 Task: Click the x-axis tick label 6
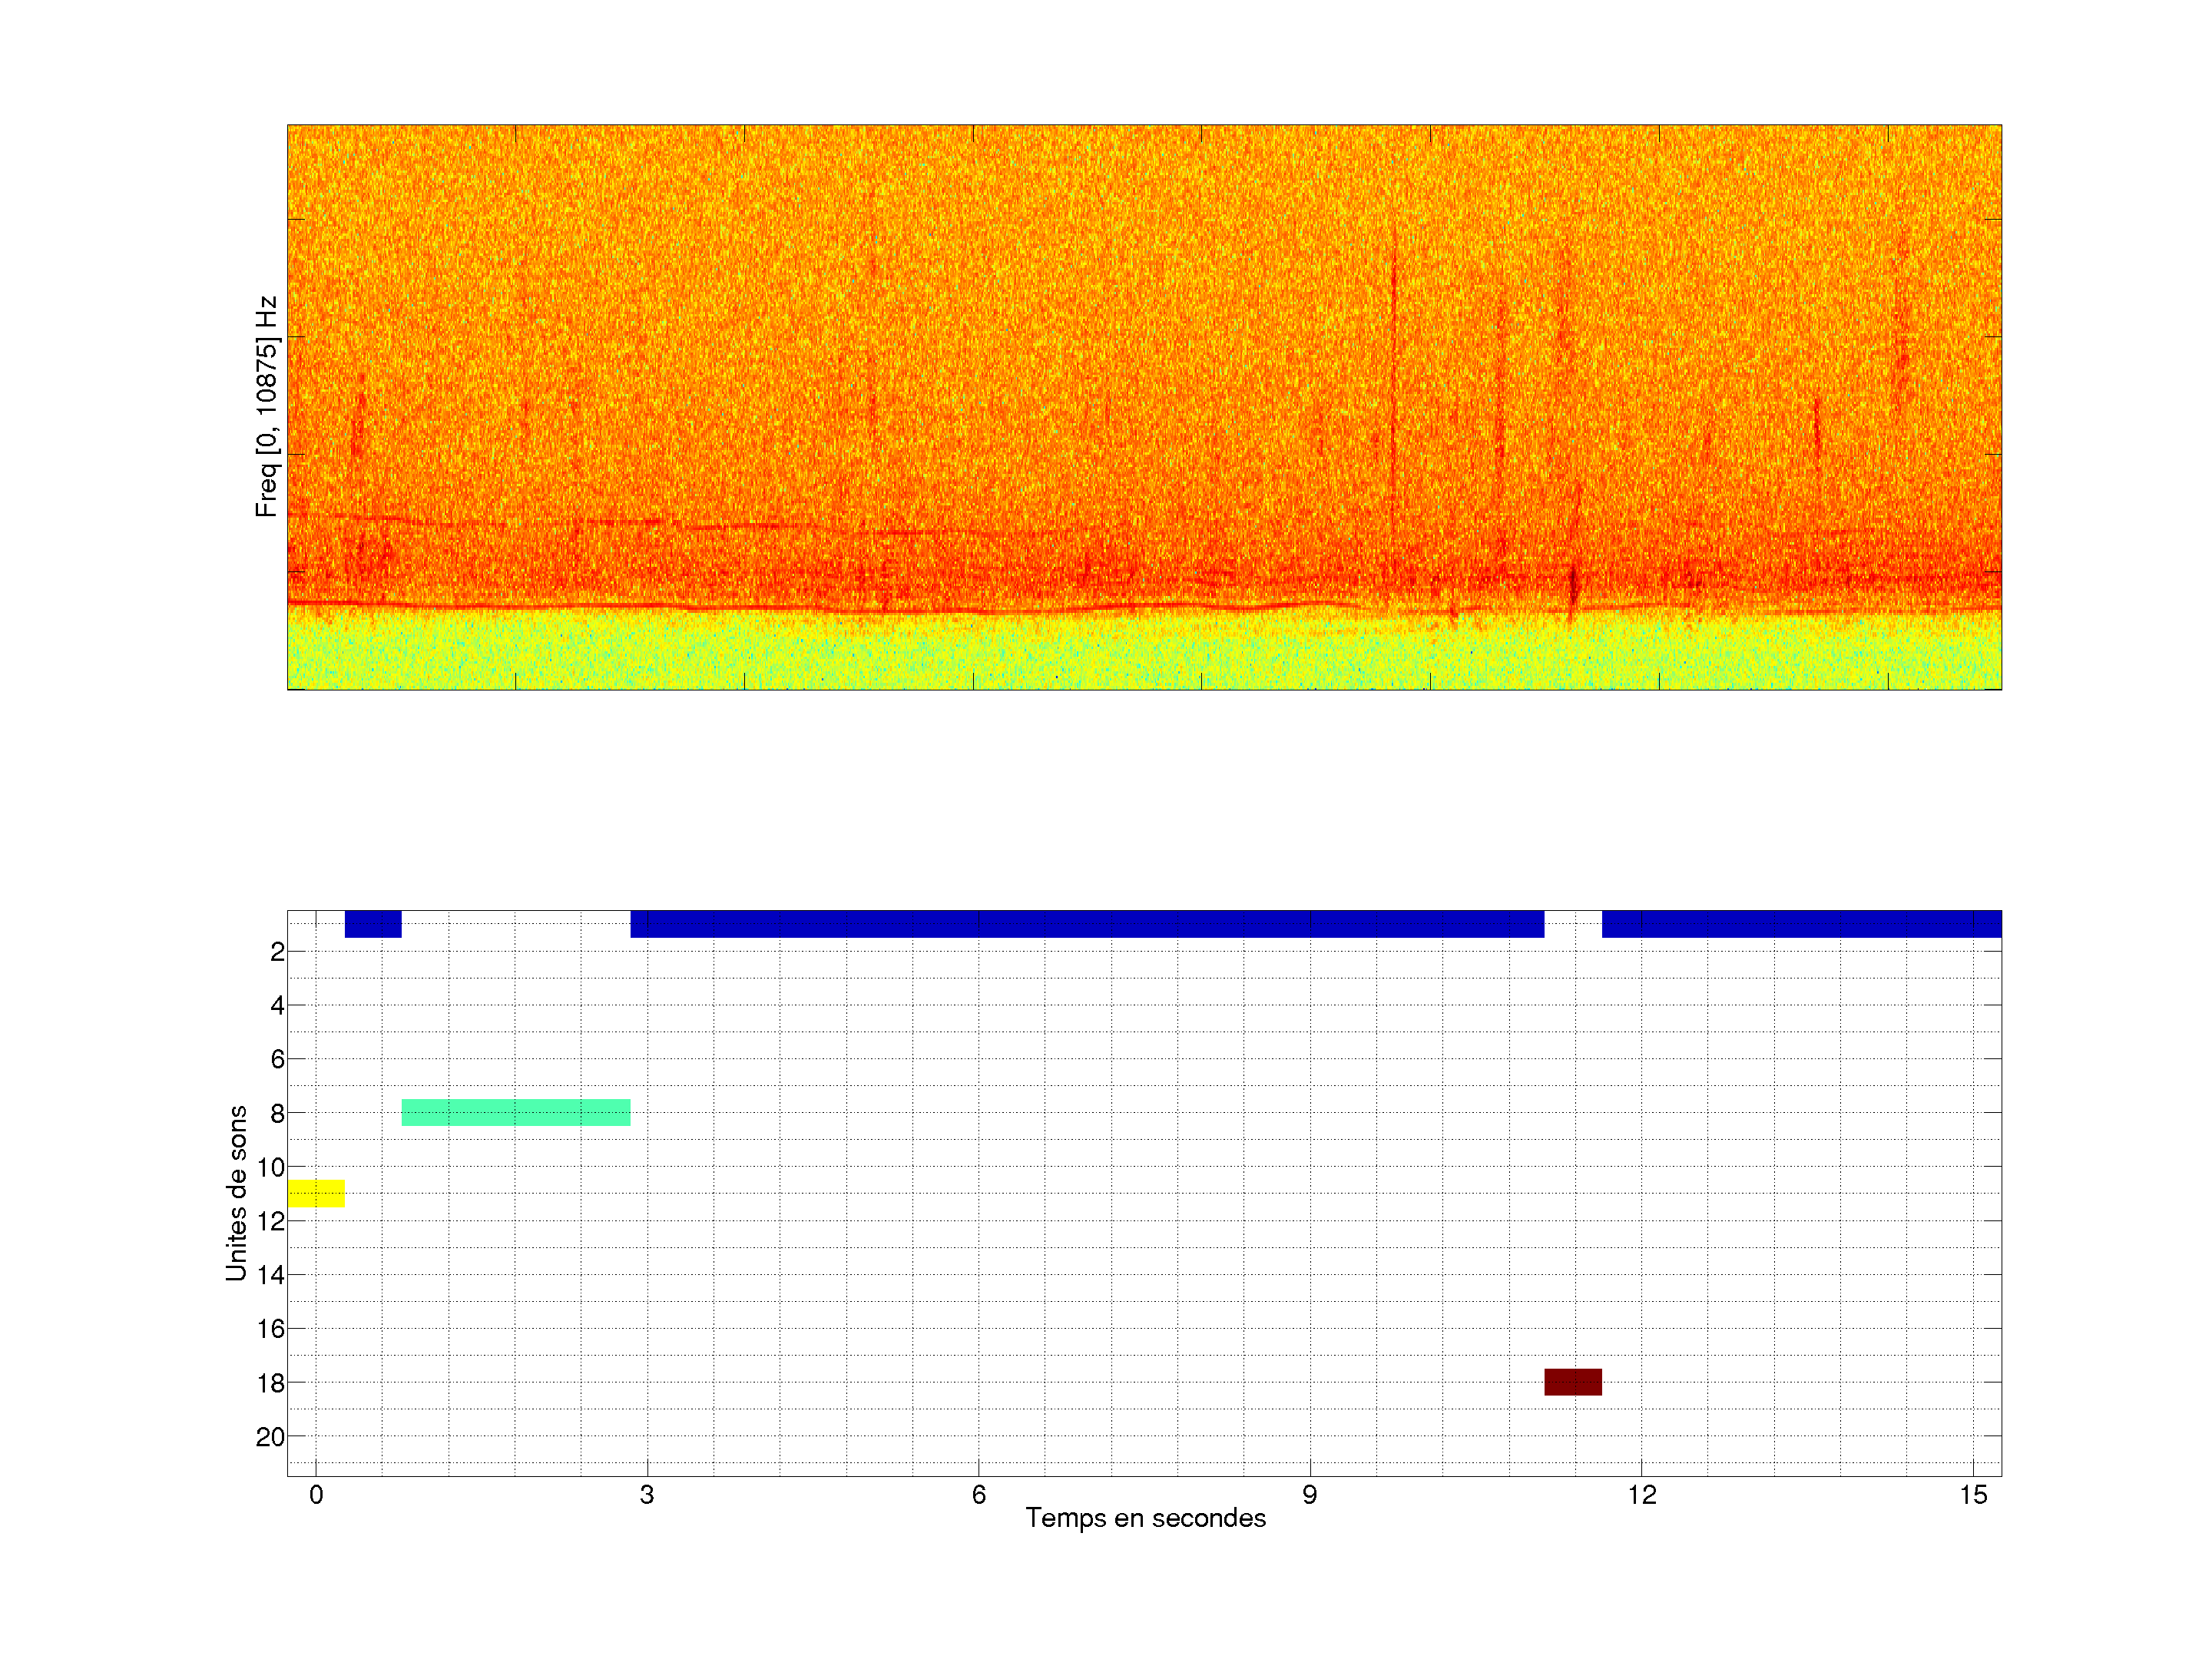coord(978,1495)
